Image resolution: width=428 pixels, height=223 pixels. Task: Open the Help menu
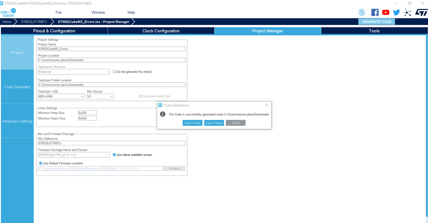pyautogui.click(x=131, y=12)
